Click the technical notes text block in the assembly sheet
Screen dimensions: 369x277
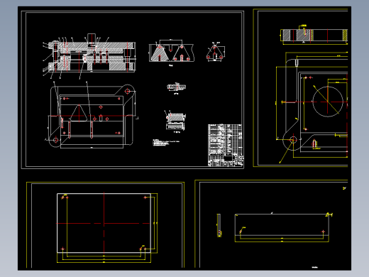point(166,143)
